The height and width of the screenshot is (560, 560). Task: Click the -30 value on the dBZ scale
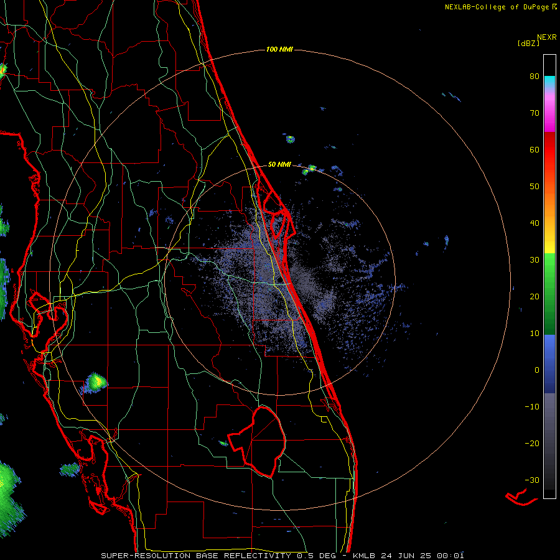tap(532, 480)
